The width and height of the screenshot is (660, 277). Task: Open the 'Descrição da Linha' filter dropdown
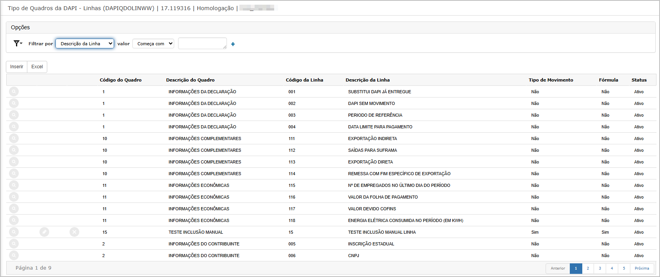click(85, 44)
